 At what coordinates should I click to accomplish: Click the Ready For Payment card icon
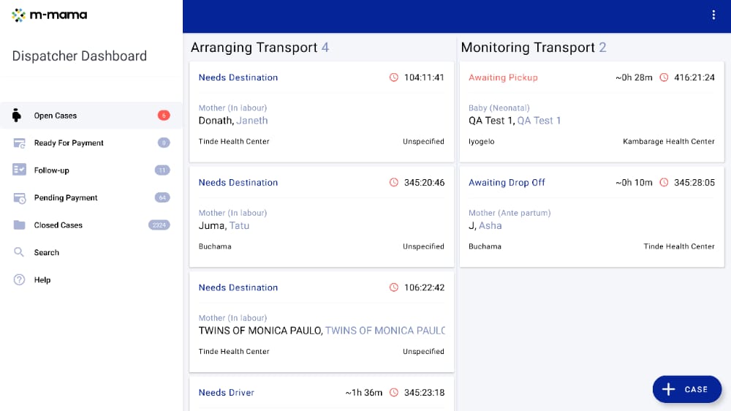coord(19,143)
